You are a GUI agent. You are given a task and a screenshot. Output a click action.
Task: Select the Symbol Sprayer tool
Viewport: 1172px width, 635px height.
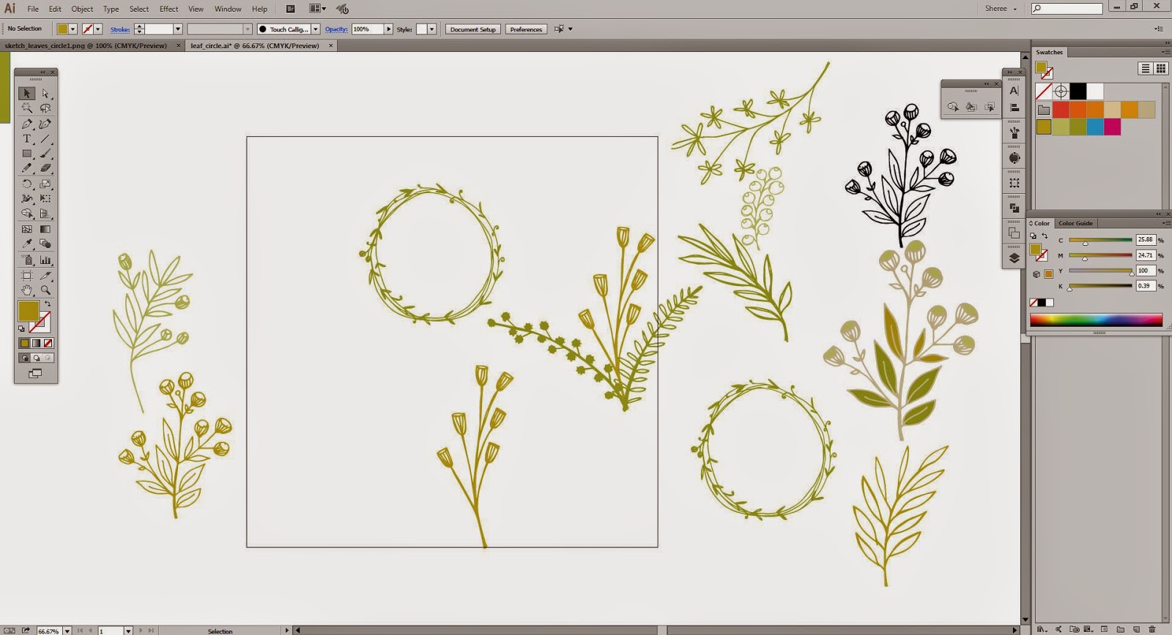pos(26,260)
